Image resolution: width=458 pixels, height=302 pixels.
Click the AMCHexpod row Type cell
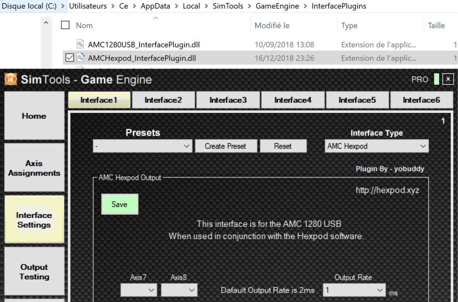378,58
